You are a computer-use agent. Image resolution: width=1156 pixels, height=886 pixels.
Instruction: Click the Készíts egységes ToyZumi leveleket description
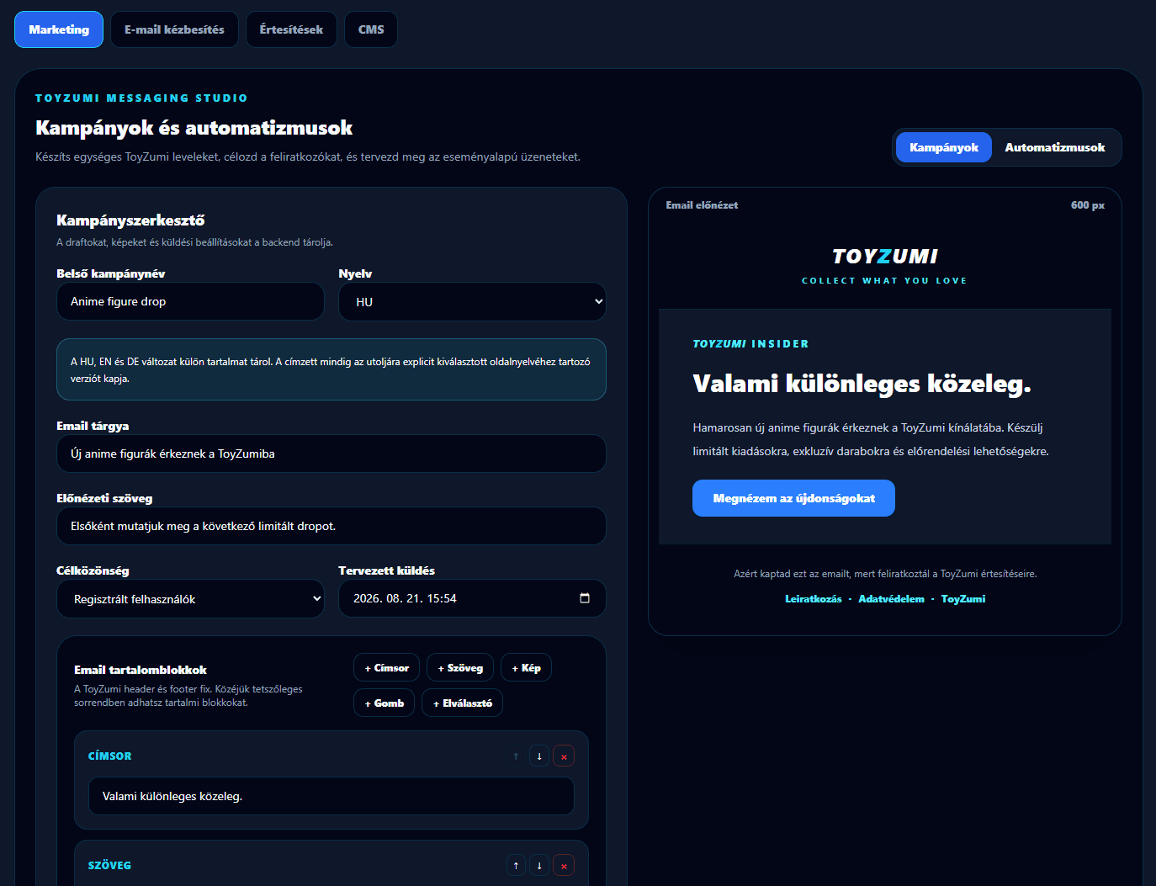point(308,157)
